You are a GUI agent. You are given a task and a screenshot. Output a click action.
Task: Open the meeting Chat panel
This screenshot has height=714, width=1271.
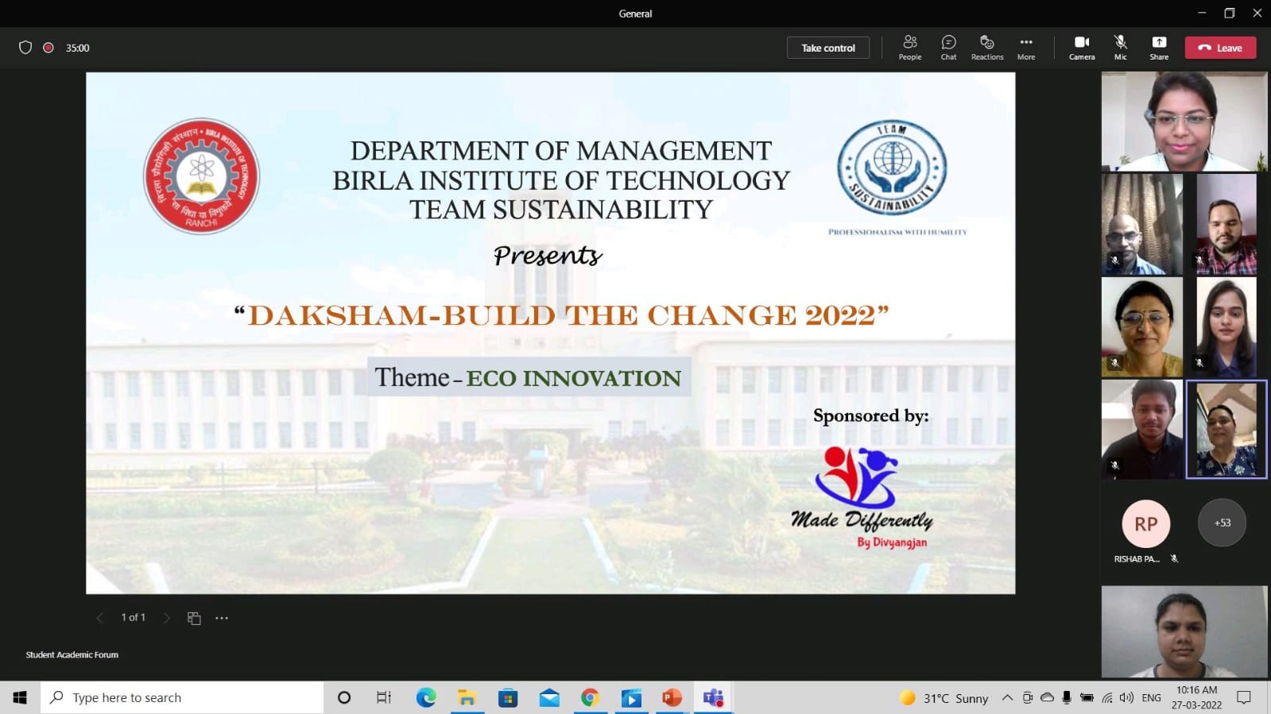[x=948, y=47]
